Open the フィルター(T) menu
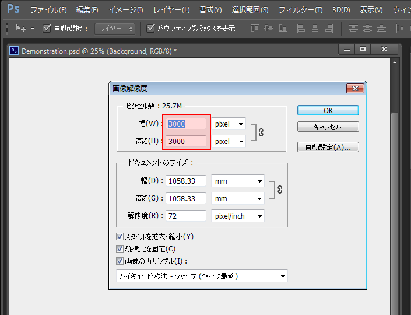411x315 pixels. [300, 10]
